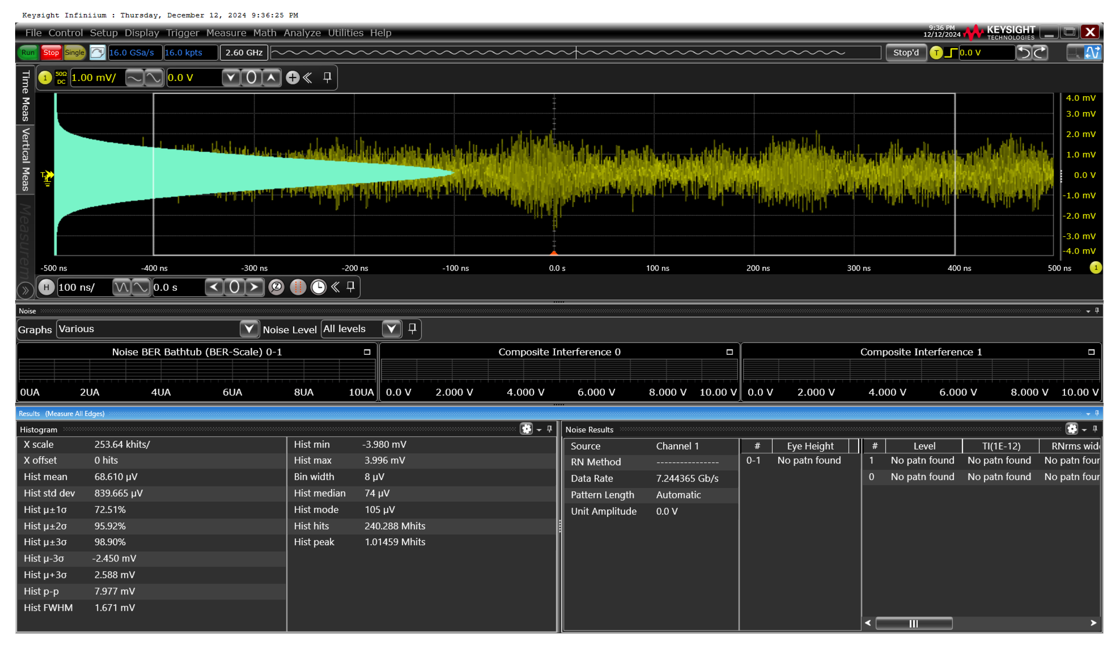Pin the Noise graphs toolbar
The width and height of the screenshot is (1118, 646).
click(x=412, y=329)
